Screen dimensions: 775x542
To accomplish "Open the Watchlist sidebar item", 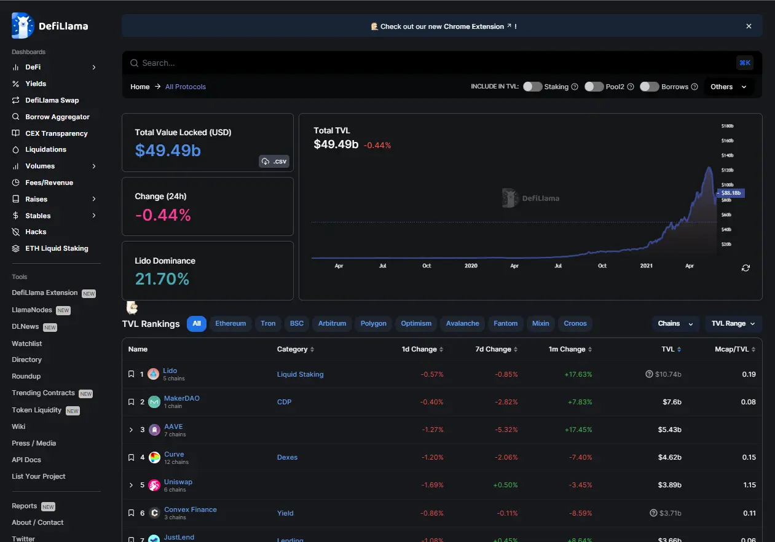I will (27, 344).
